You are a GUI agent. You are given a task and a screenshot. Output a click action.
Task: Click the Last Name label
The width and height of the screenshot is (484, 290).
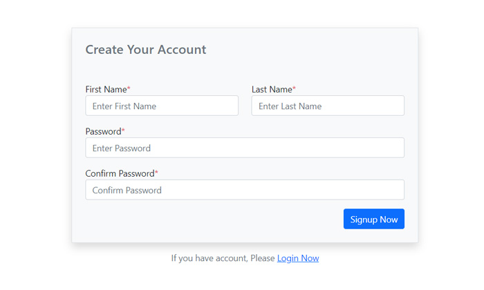point(274,89)
